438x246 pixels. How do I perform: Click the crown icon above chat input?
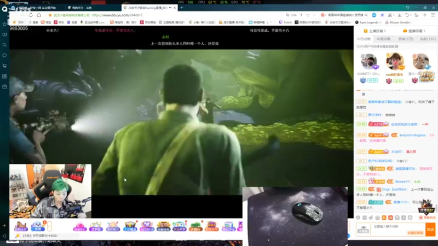pyautogui.click(x=378, y=218)
